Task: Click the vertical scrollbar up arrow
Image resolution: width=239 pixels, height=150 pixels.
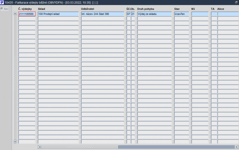Action: [15, 13]
